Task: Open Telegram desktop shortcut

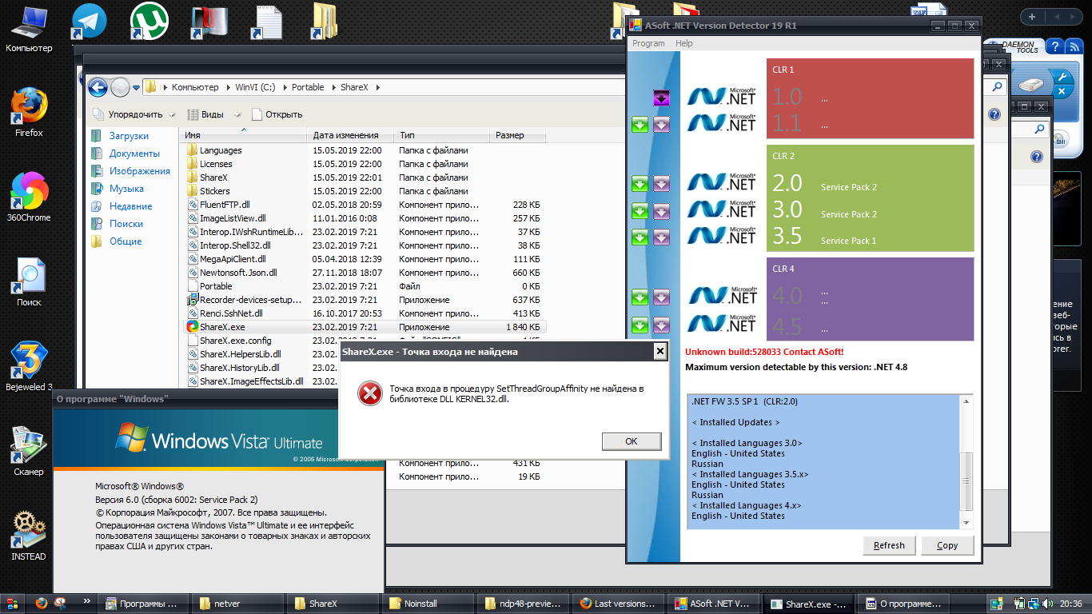Action: pyautogui.click(x=89, y=21)
